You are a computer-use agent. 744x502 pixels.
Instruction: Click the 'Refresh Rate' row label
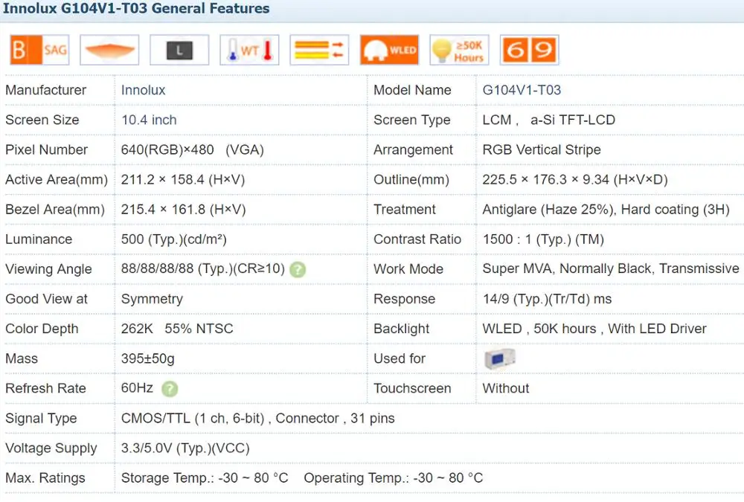[45, 389]
